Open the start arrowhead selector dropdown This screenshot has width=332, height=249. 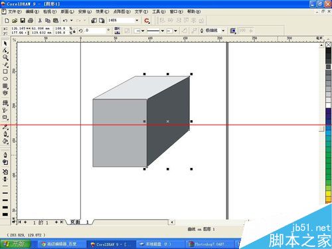[143, 31]
